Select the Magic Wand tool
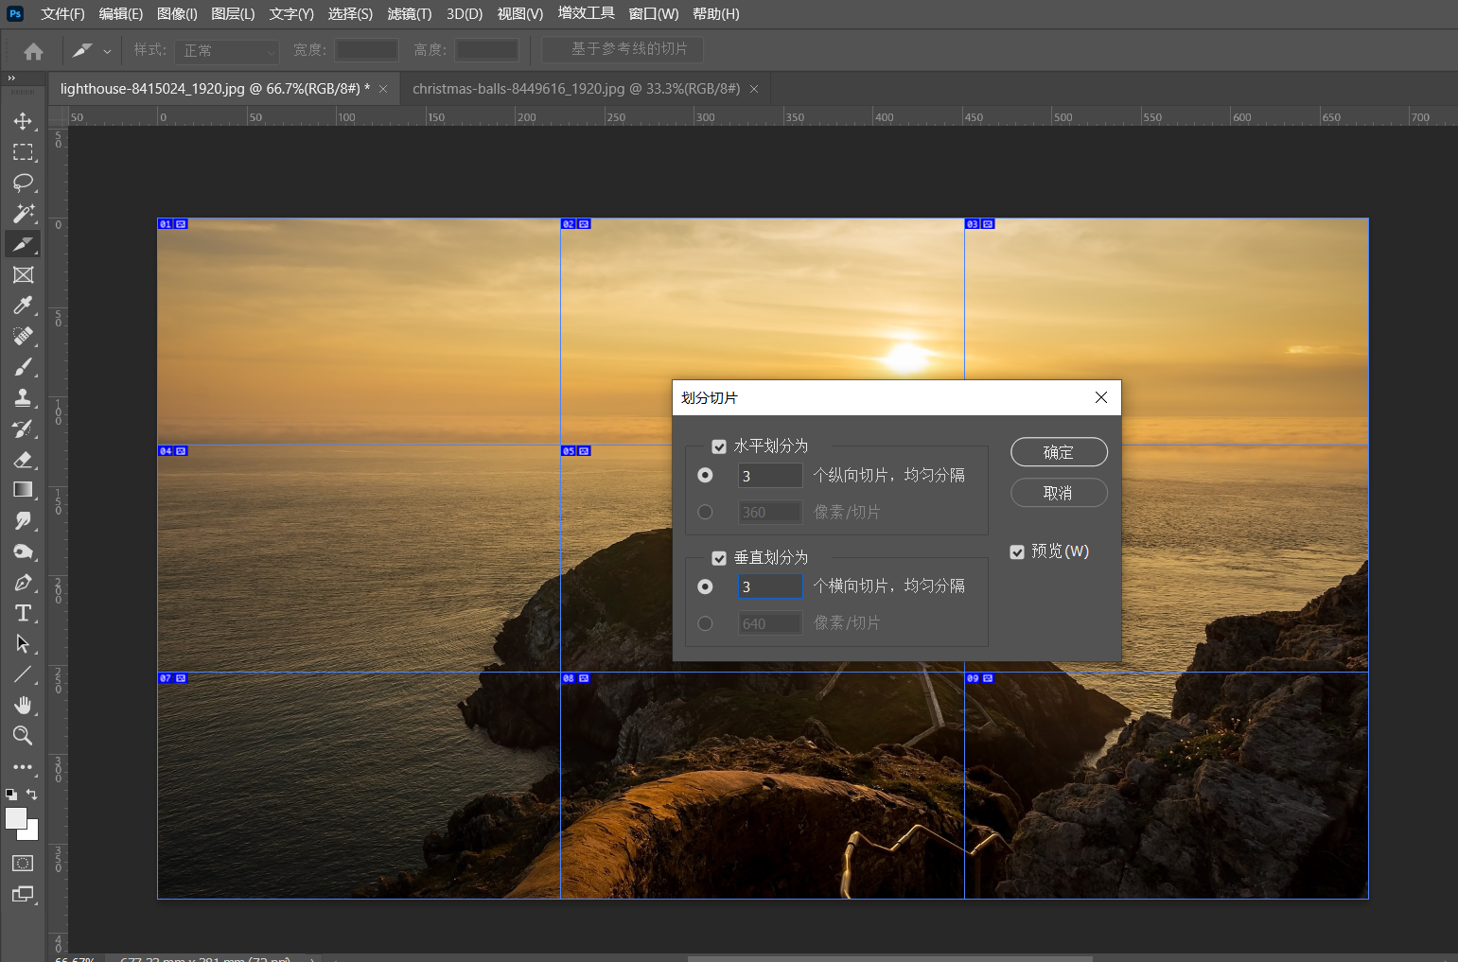 pyautogui.click(x=23, y=214)
